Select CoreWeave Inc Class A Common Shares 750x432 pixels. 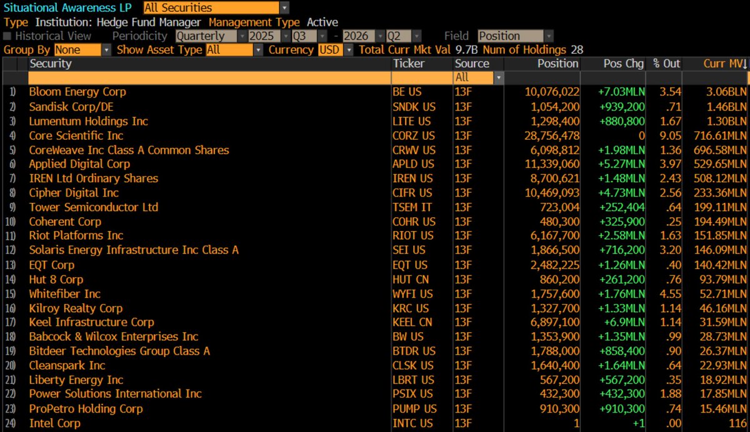tap(129, 150)
